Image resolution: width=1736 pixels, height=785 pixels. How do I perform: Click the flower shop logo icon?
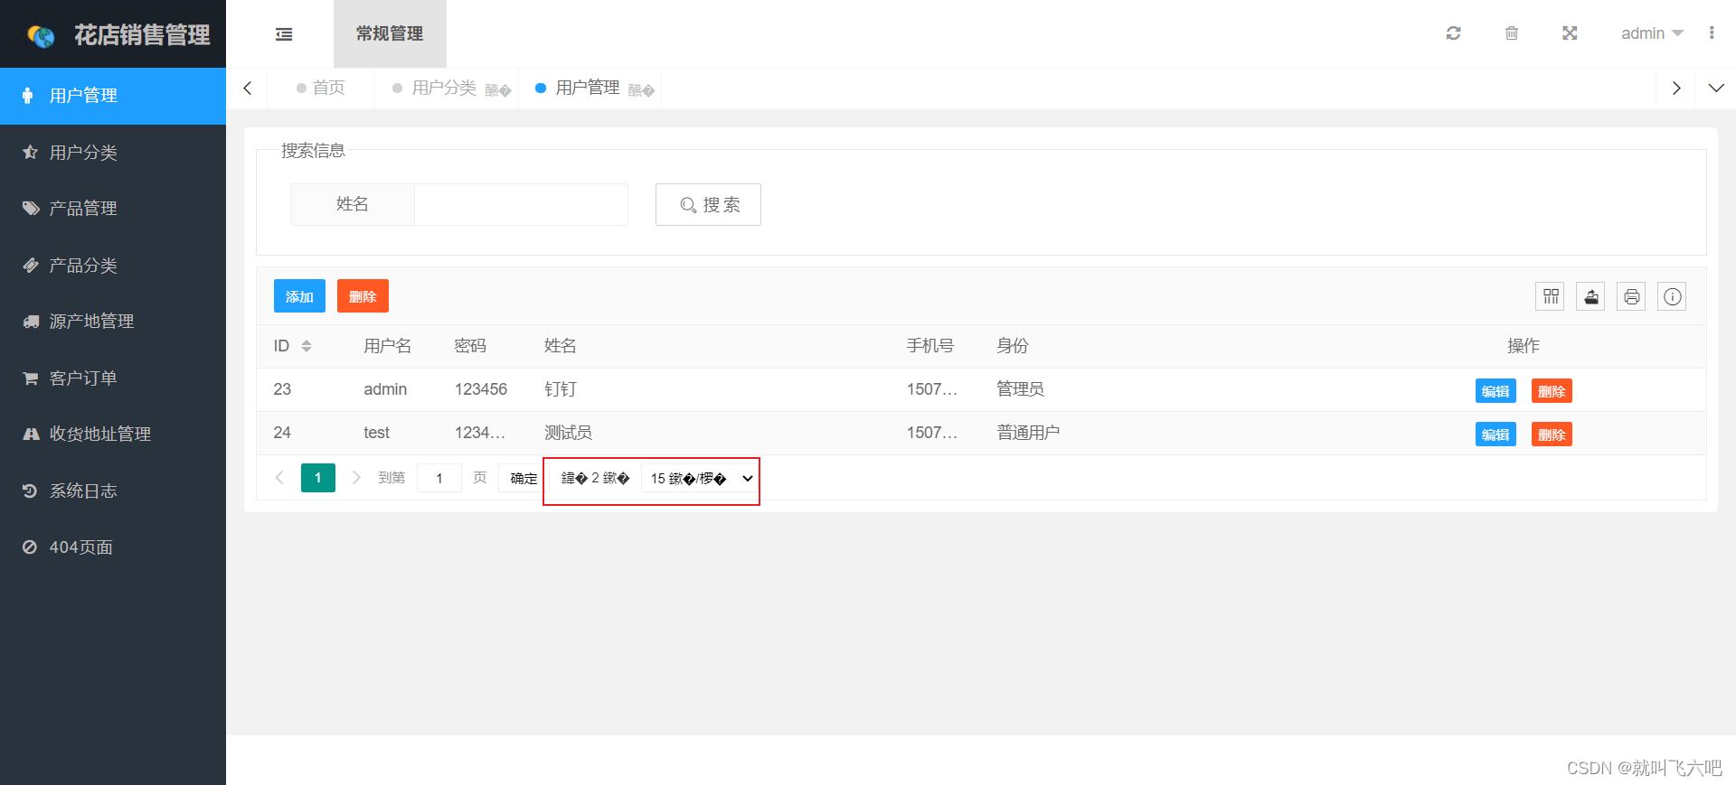pyautogui.click(x=42, y=35)
